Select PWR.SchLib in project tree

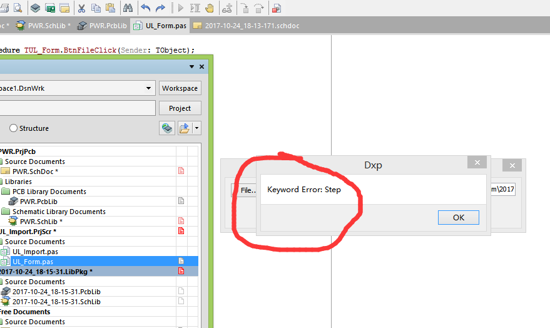(41, 222)
